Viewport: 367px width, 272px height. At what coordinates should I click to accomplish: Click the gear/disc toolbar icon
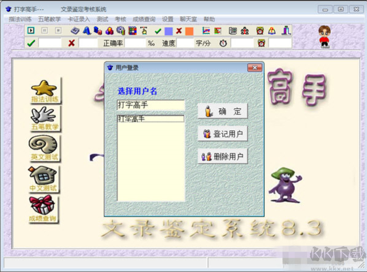coord(121,31)
